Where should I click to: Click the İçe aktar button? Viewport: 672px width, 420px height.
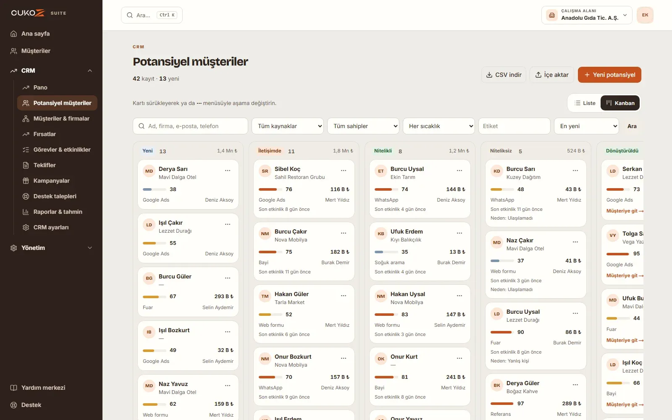coord(552,75)
